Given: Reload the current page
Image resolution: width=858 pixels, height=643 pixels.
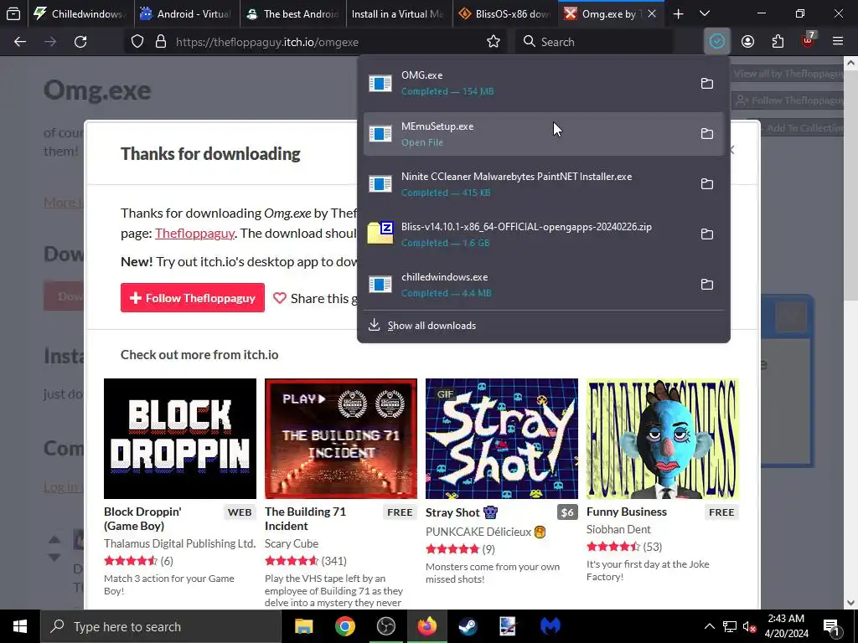Looking at the screenshot, I should click(x=80, y=42).
